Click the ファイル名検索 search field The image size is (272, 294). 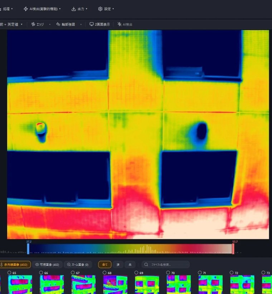165,265
